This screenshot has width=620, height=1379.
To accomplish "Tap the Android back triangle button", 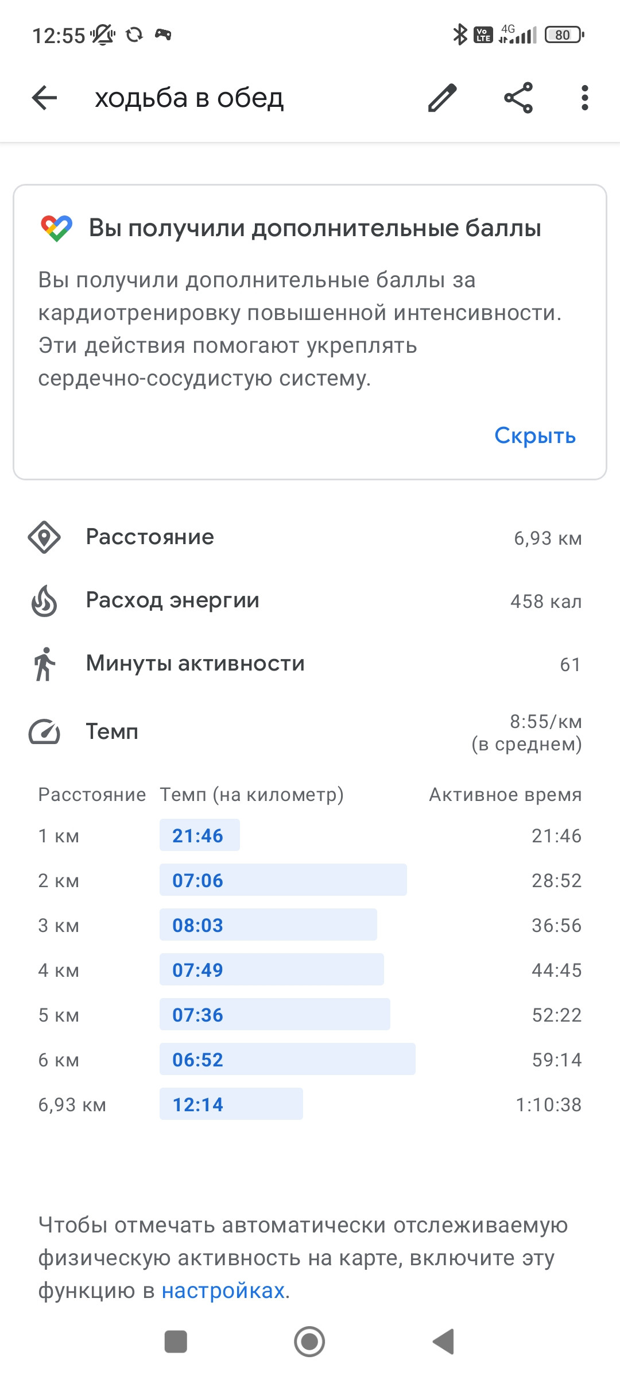I will click(x=443, y=1342).
